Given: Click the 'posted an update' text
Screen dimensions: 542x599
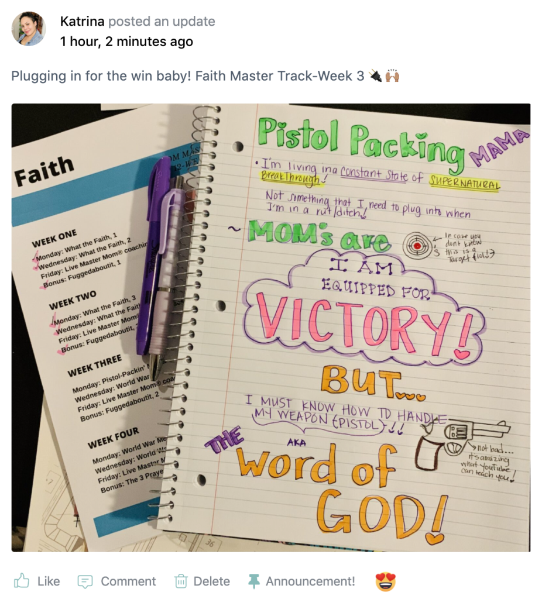Looking at the screenshot, I should click(162, 22).
